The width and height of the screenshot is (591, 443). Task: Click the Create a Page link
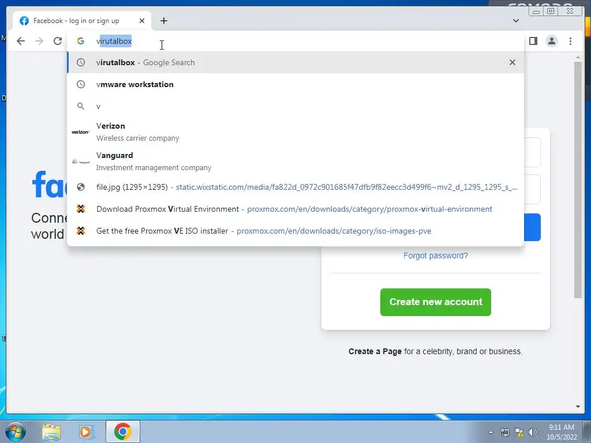[375, 351]
